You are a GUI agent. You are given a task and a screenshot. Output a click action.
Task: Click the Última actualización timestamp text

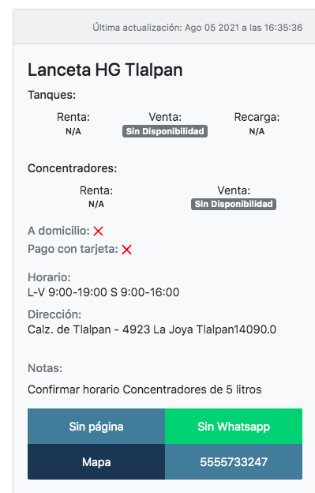(197, 28)
